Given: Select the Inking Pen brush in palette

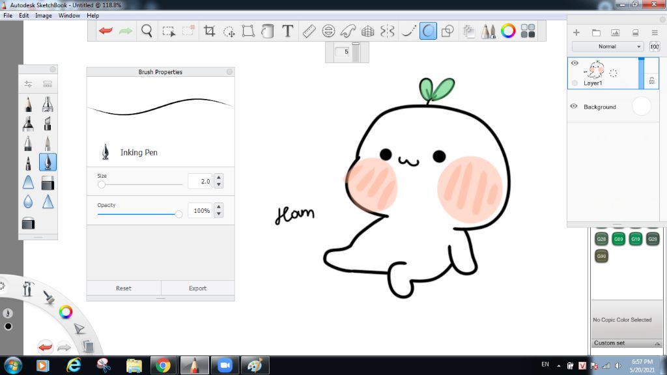Looking at the screenshot, I should click(48, 162).
